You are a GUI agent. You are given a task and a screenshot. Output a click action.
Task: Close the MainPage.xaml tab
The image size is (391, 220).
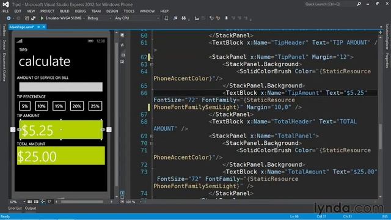(43, 27)
